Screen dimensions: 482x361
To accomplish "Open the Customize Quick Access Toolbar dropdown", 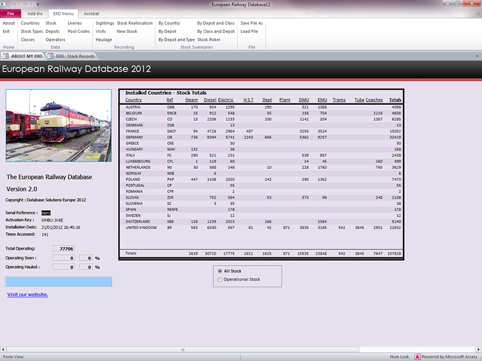I will coord(38,4).
